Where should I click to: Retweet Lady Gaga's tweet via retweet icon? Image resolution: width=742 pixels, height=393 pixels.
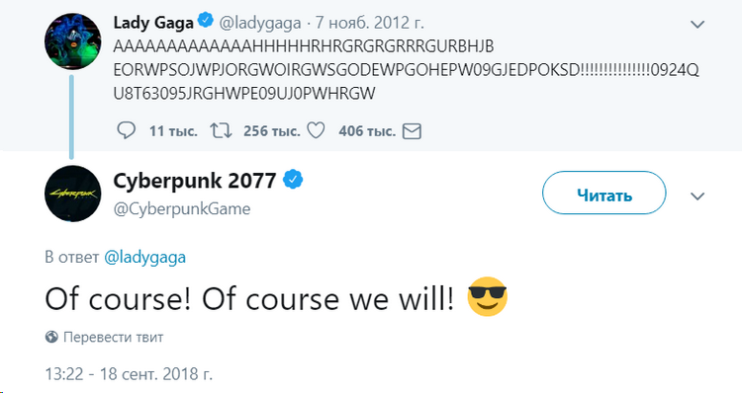tap(221, 131)
